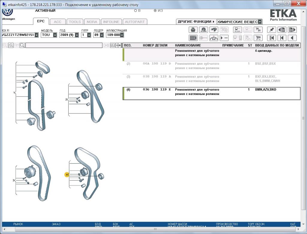Select the 'ИЗ' radio button
The image size is (307, 234).
point(155,10)
